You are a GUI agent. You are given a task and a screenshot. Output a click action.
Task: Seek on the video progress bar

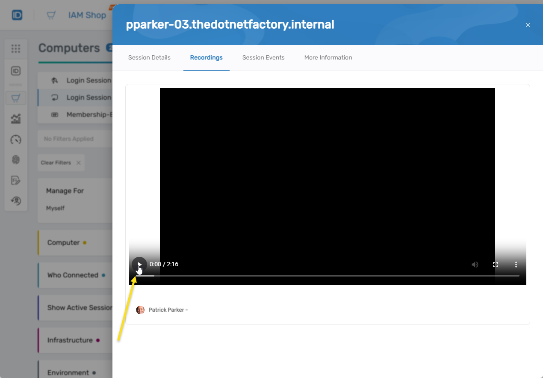[x=327, y=276]
